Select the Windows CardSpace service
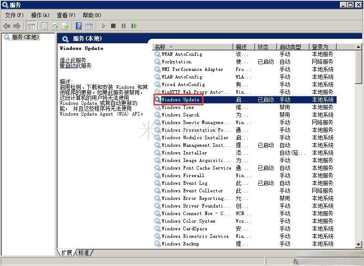This screenshot has height=266, width=364. click(184, 229)
